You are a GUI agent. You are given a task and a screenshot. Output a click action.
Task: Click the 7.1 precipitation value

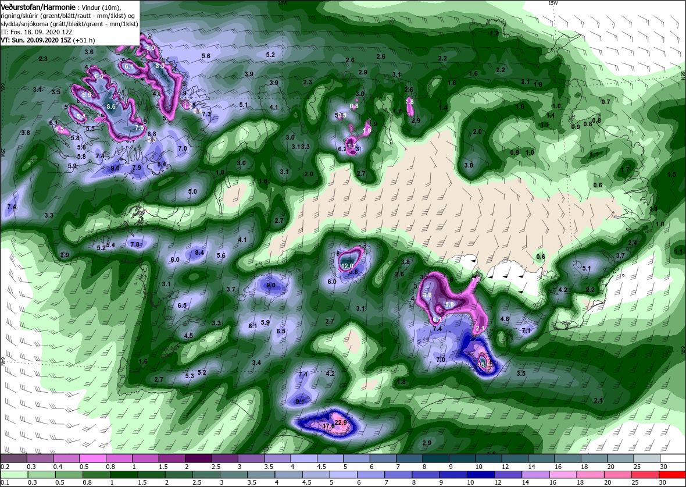pos(526,330)
